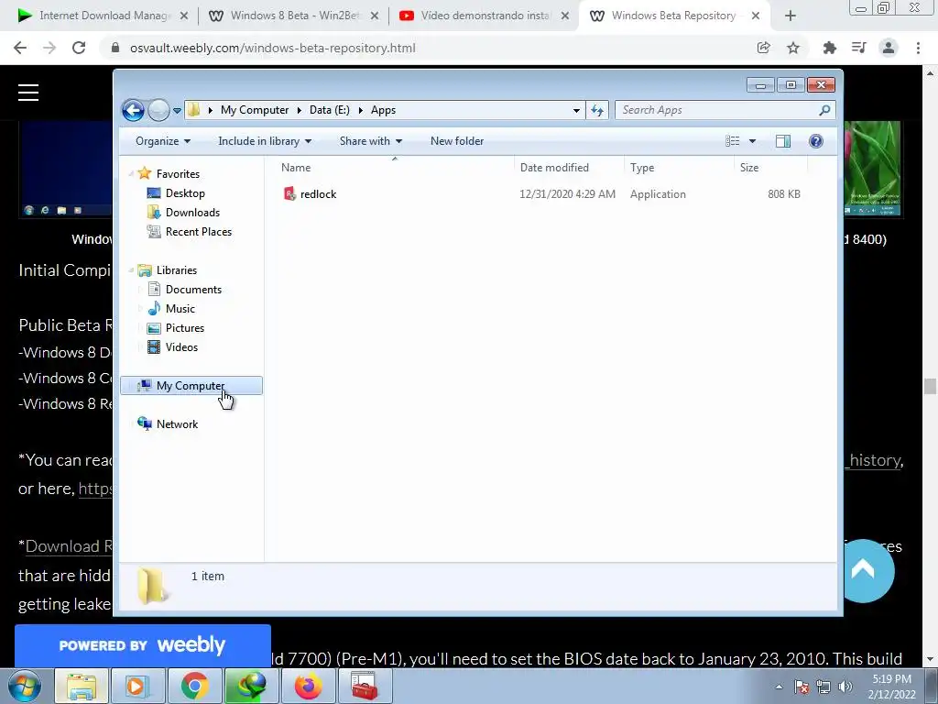Click system tray volume icon

845,687
